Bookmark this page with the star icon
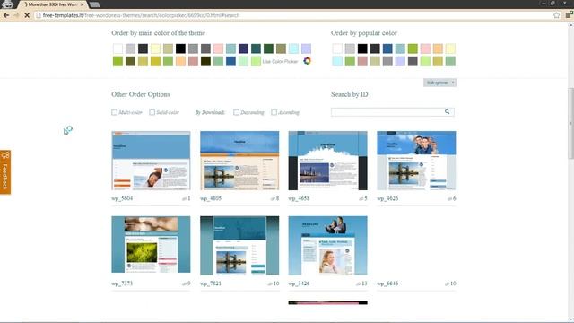 (556, 15)
